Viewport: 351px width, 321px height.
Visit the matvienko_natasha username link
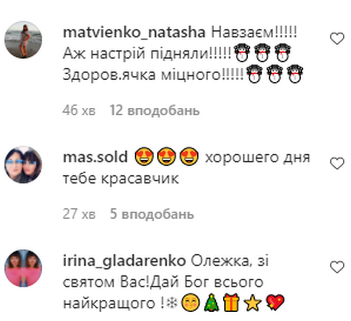[135, 33]
